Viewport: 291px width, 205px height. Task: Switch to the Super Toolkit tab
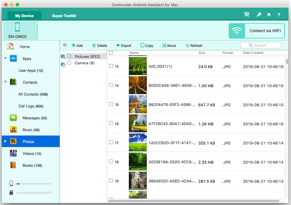coord(64,16)
